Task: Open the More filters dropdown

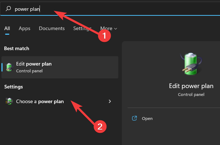Action: [109, 29]
